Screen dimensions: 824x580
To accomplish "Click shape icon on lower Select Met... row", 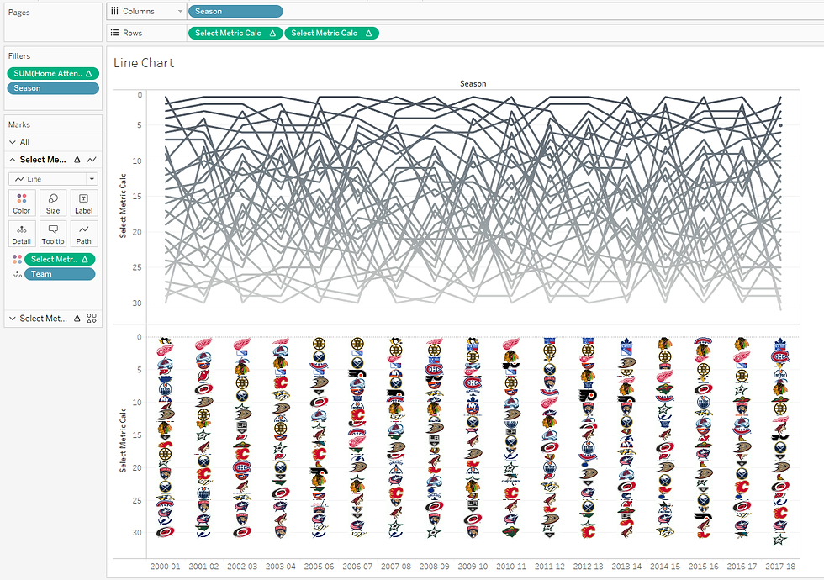I will pyautogui.click(x=92, y=319).
